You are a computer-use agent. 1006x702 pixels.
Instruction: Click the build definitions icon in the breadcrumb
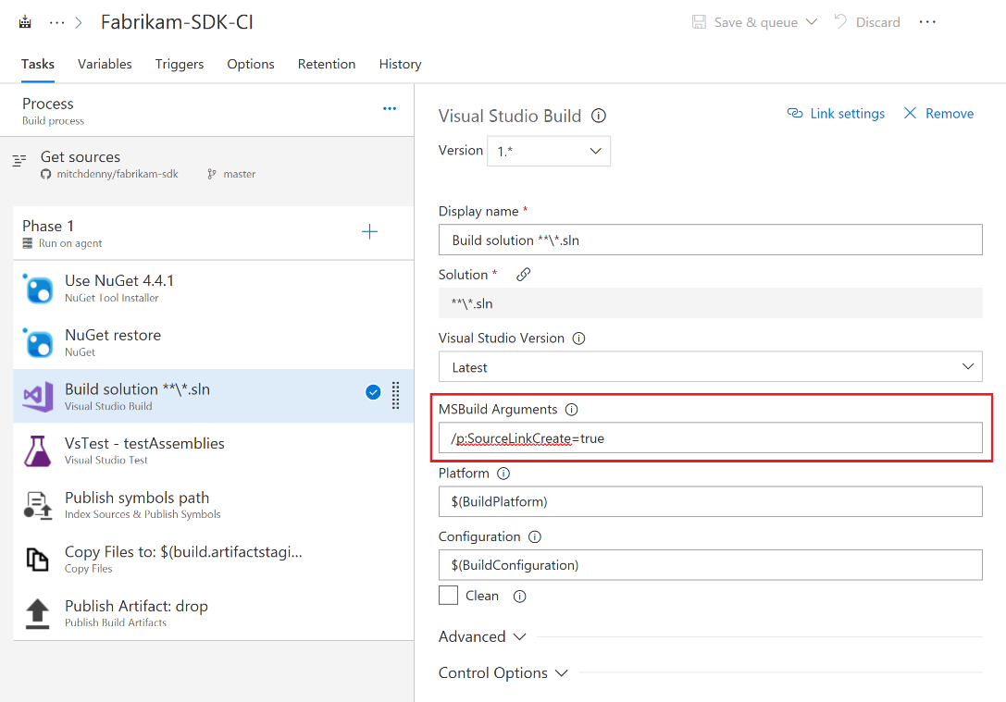[x=25, y=22]
